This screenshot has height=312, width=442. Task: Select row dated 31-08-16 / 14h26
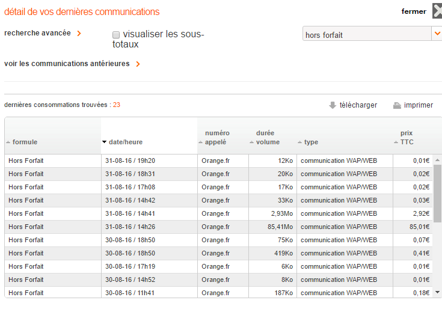point(218,227)
